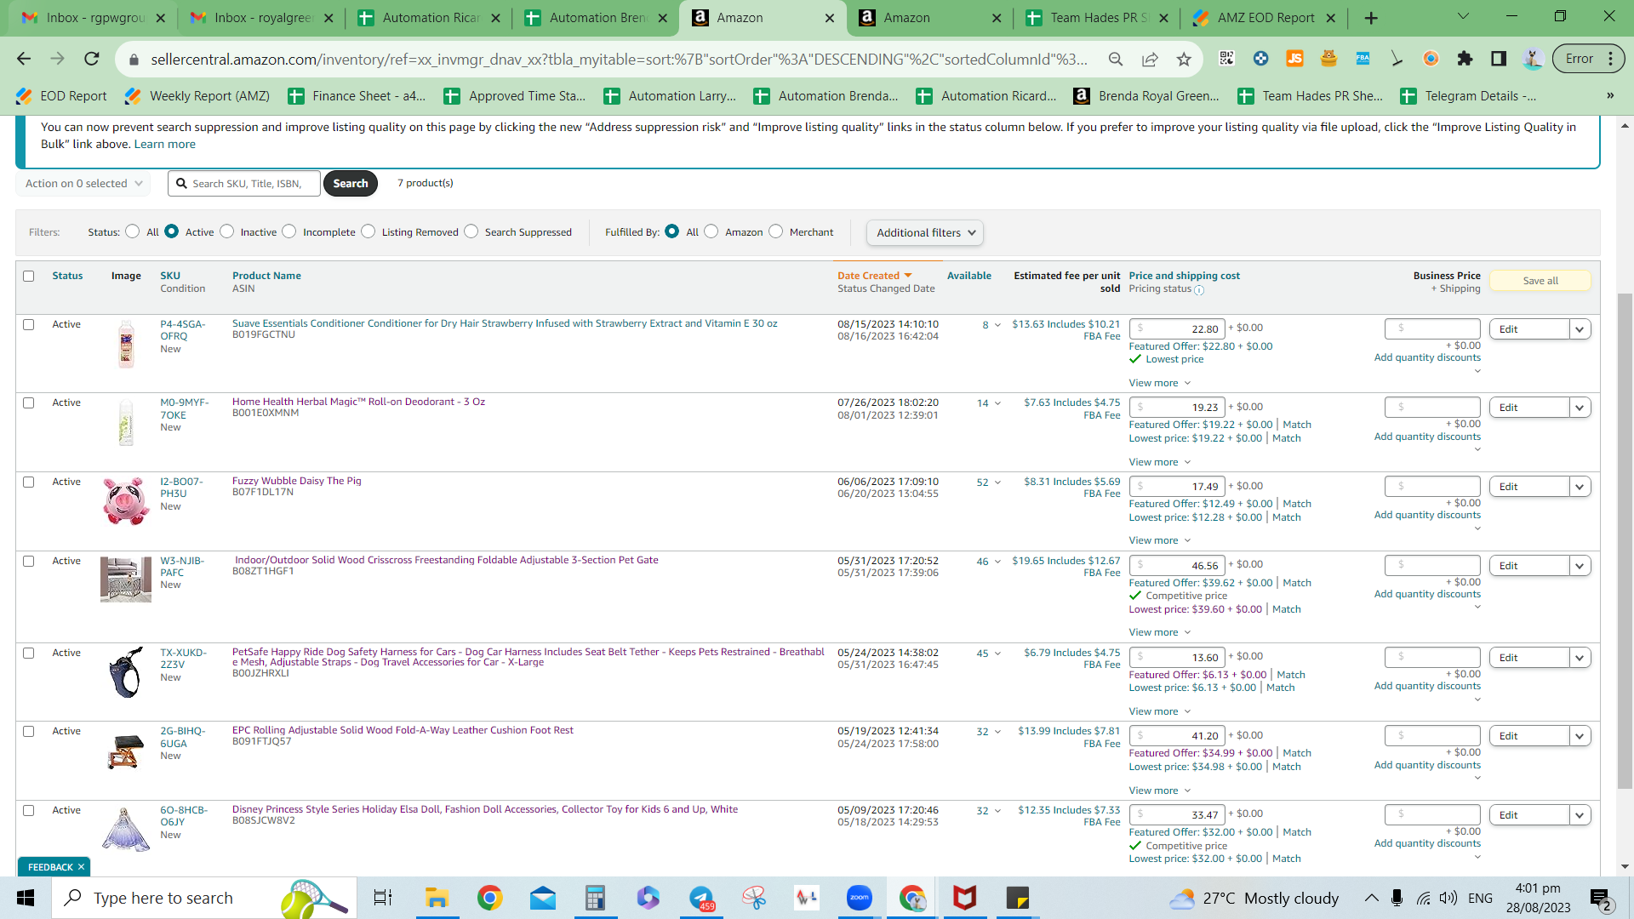The image size is (1634, 919).
Task: Filter Fulfilled By Amazon radio button
Action: pos(711,231)
